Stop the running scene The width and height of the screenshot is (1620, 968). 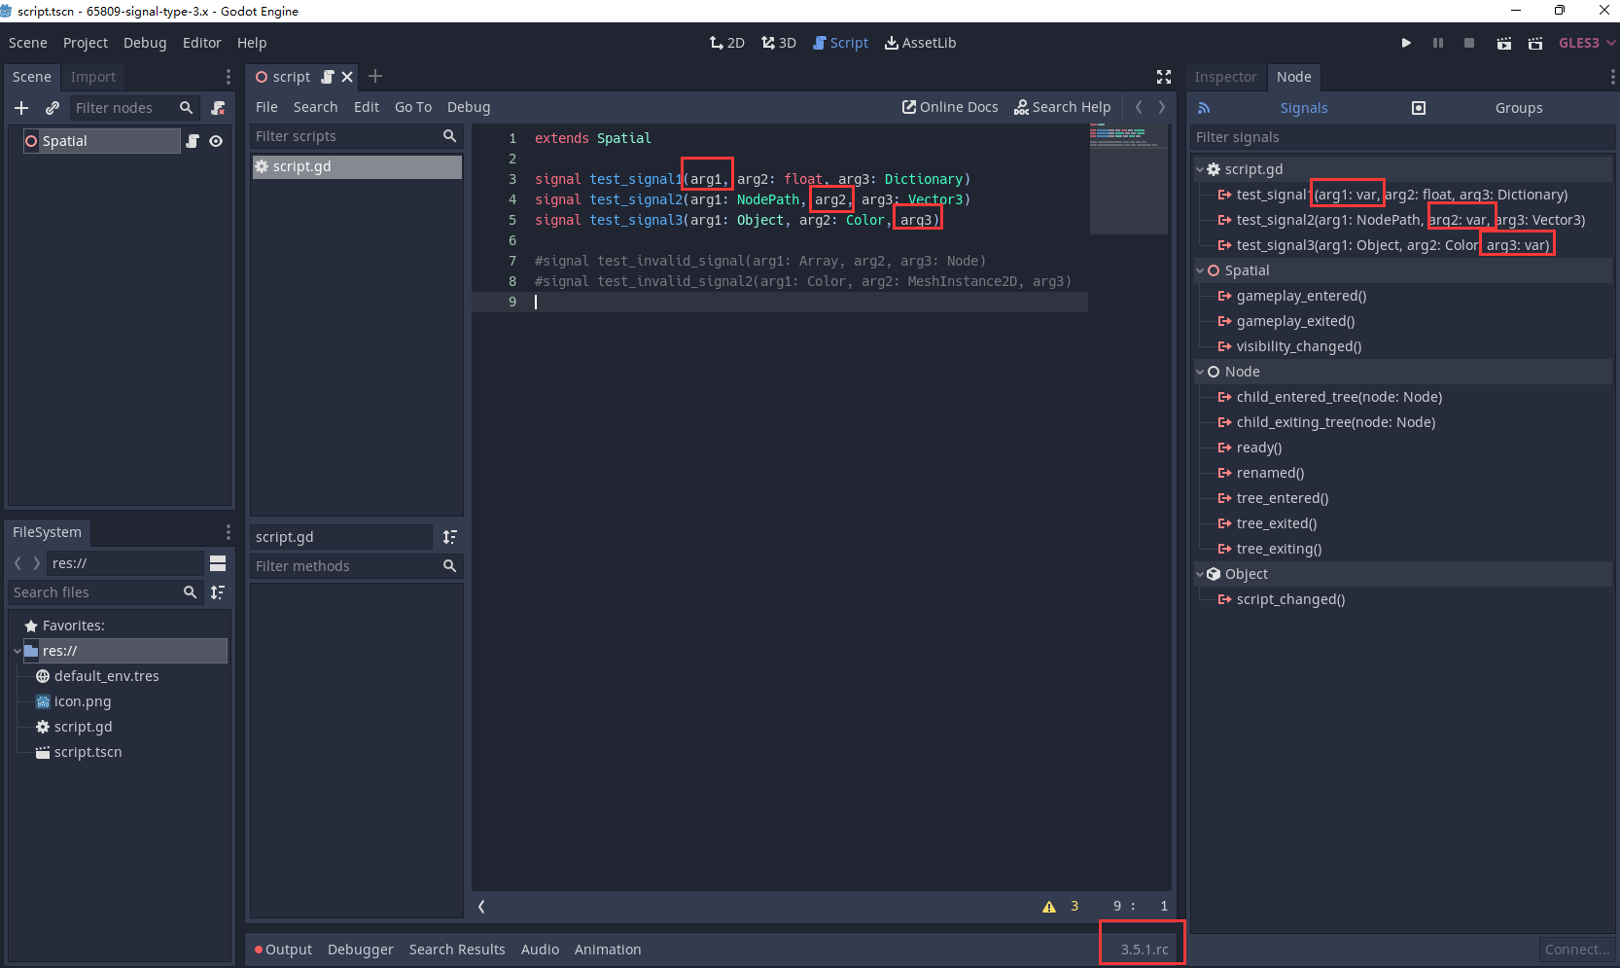[x=1469, y=43]
